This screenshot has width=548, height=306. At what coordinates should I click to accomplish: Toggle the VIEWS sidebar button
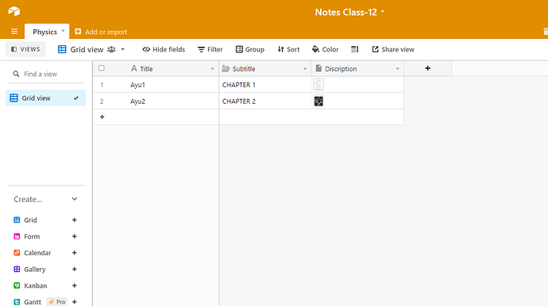click(25, 49)
